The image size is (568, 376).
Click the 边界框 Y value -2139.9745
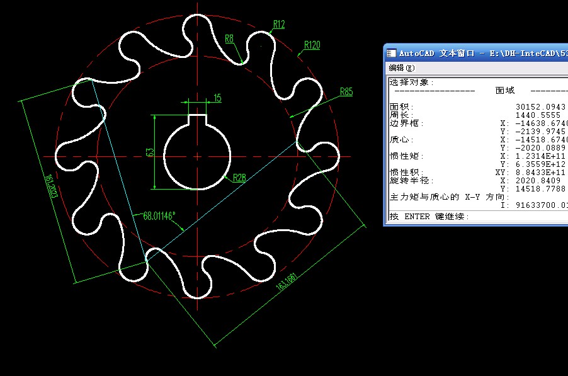(x=540, y=132)
